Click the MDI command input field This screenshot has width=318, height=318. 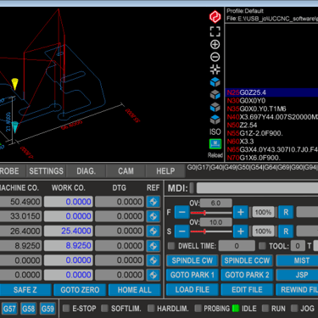pyautogui.click(x=257, y=187)
